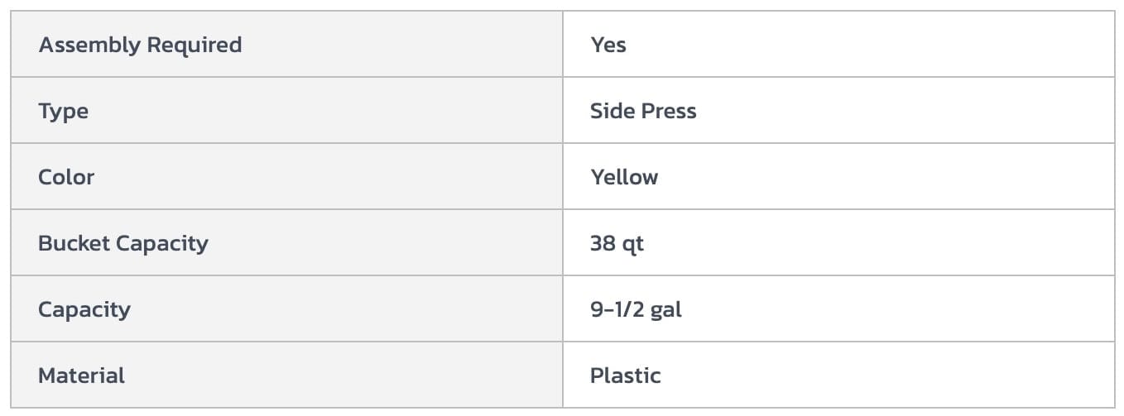Click the word Press in Side Press
The image size is (1124, 416).
pyautogui.click(x=668, y=111)
